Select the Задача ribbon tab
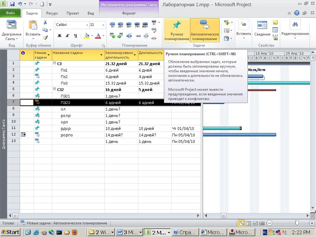The height and width of the screenshot is (237, 316). pyautogui.click(x=32, y=13)
